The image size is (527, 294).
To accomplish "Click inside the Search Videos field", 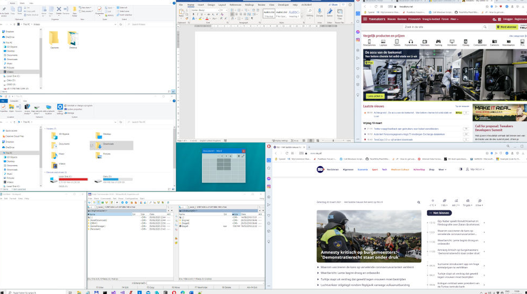I will coord(150,25).
